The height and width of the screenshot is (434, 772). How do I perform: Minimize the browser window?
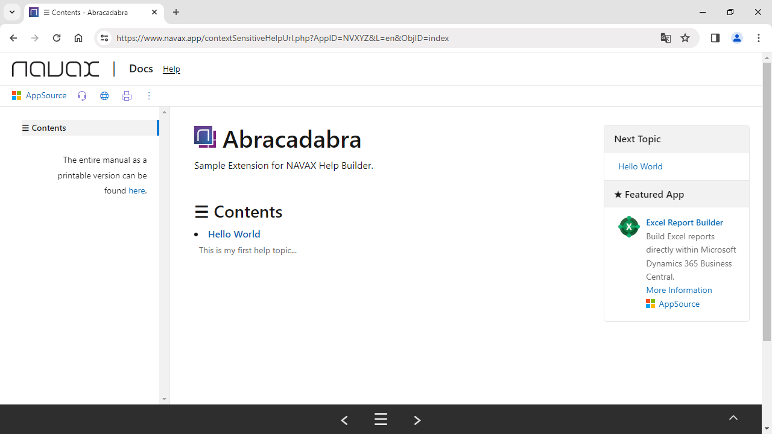(x=703, y=12)
